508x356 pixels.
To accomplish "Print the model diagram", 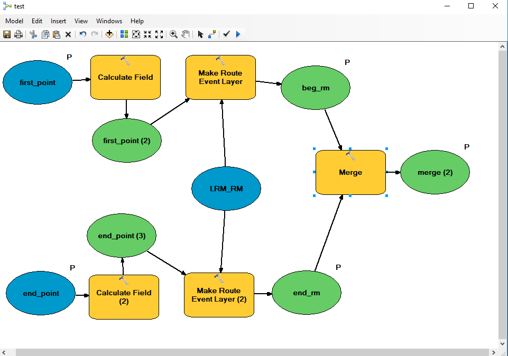I will pos(19,34).
